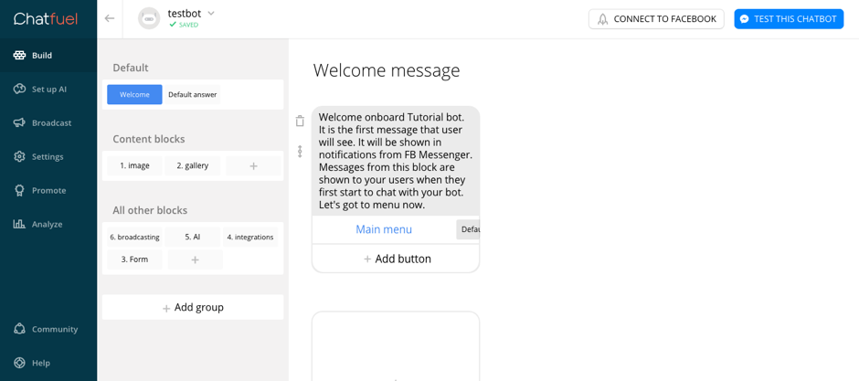Click the Saved status indicator
Image resolution: width=859 pixels, height=381 pixels.
pos(184,26)
